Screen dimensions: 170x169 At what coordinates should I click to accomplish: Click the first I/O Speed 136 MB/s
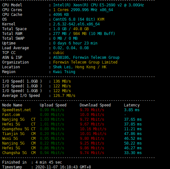pyautogui.click(x=62, y=81)
